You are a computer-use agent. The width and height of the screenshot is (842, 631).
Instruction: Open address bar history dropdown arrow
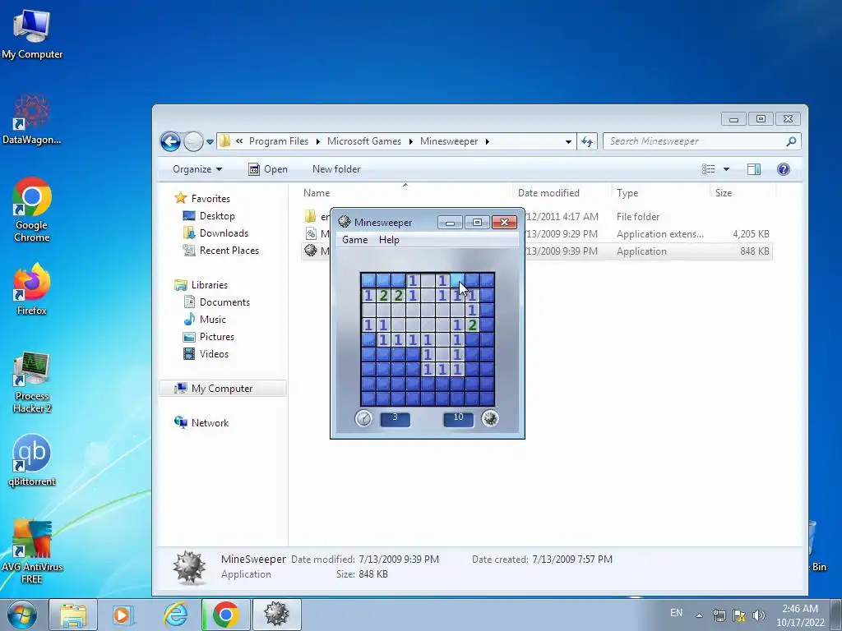(x=568, y=142)
